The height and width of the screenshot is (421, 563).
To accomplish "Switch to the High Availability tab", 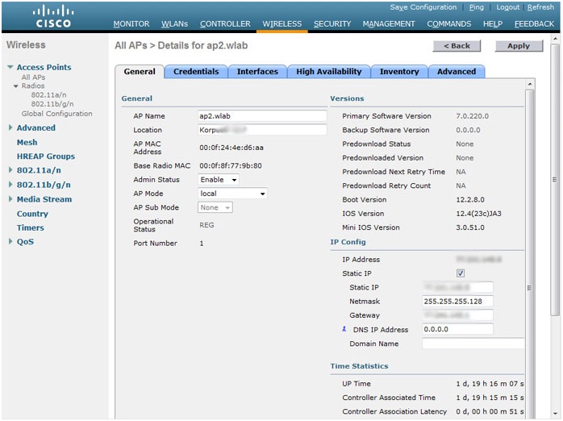I will point(329,72).
